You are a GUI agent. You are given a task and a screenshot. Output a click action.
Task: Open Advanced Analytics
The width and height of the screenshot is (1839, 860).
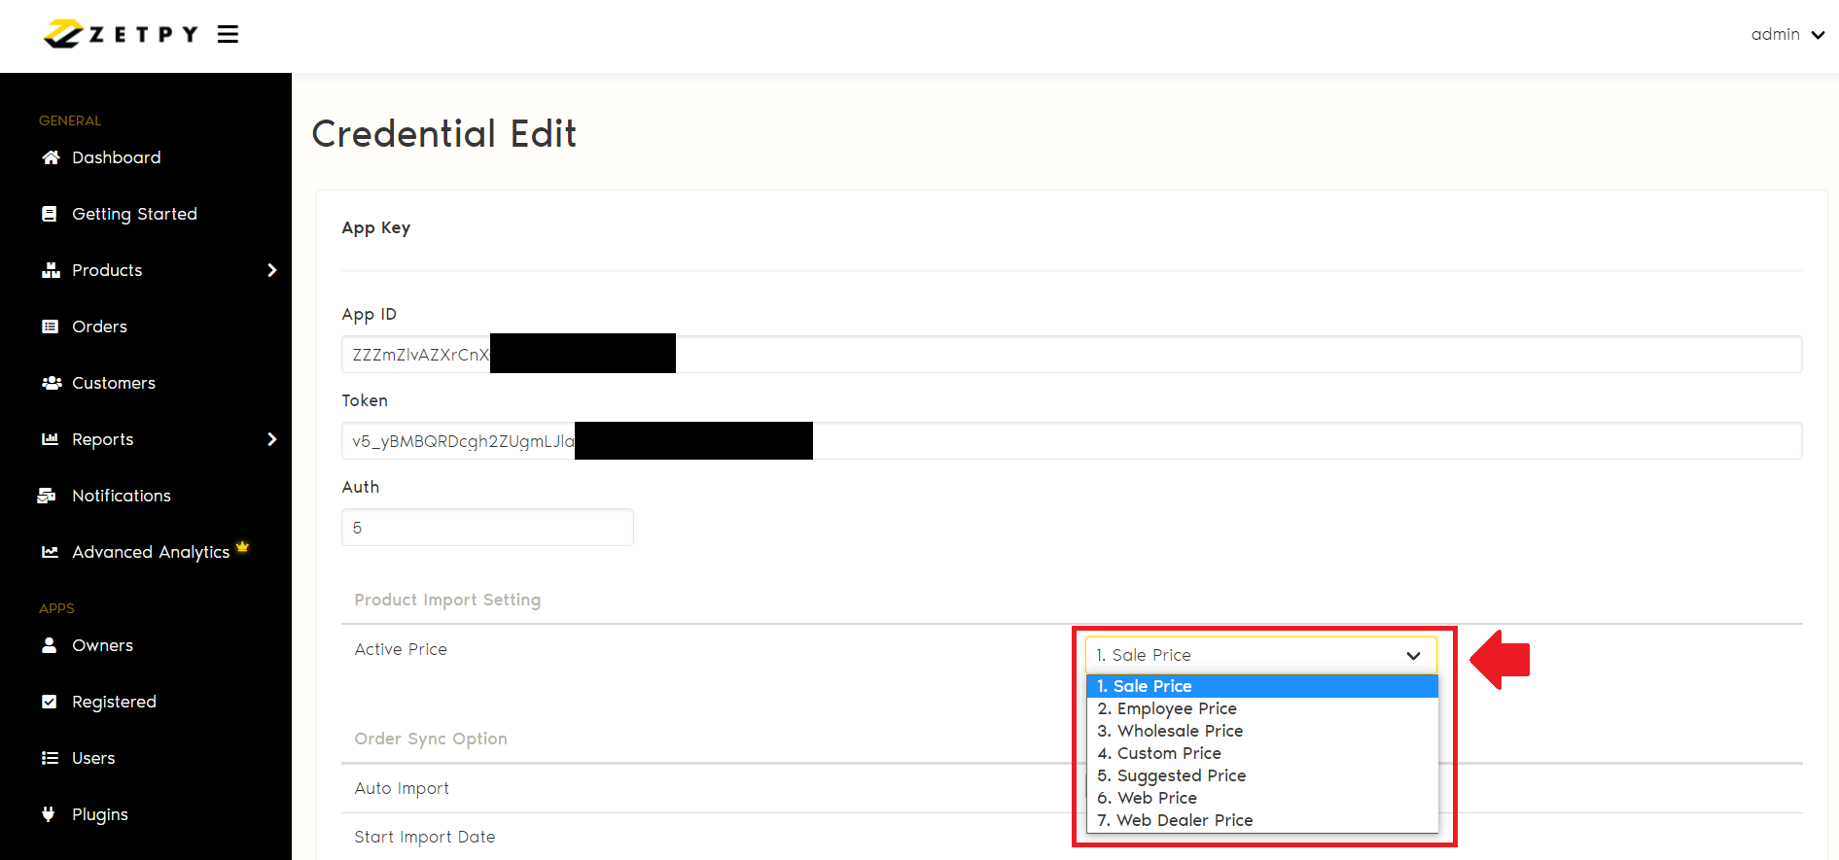[151, 552]
